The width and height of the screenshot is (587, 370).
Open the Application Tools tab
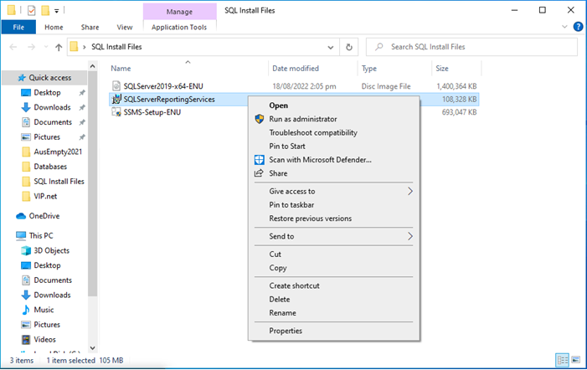point(179,27)
